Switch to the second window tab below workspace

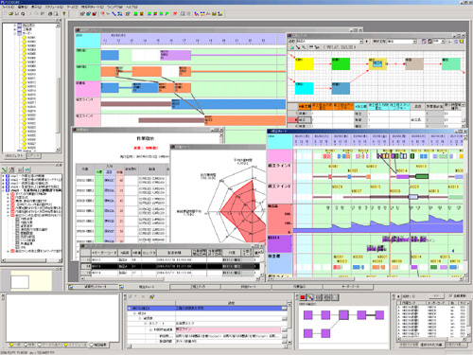(x=144, y=287)
